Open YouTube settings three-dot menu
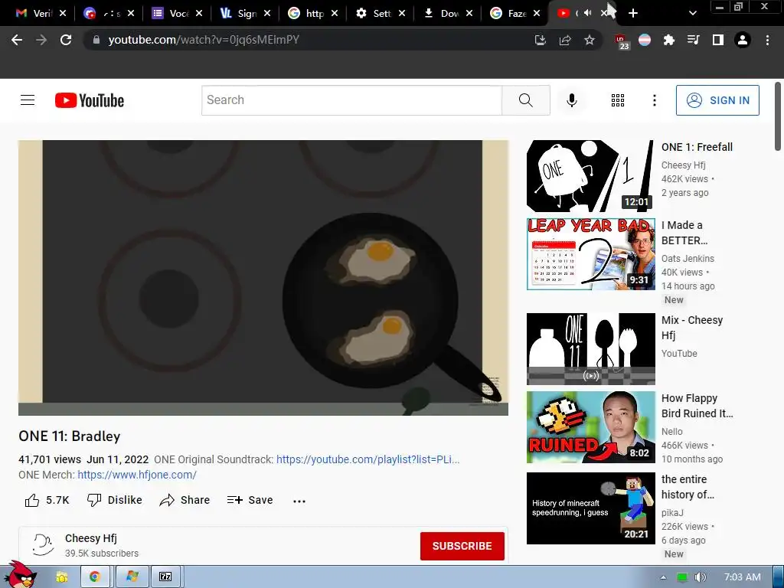Screen dimensions: 784x588 pos(654,100)
